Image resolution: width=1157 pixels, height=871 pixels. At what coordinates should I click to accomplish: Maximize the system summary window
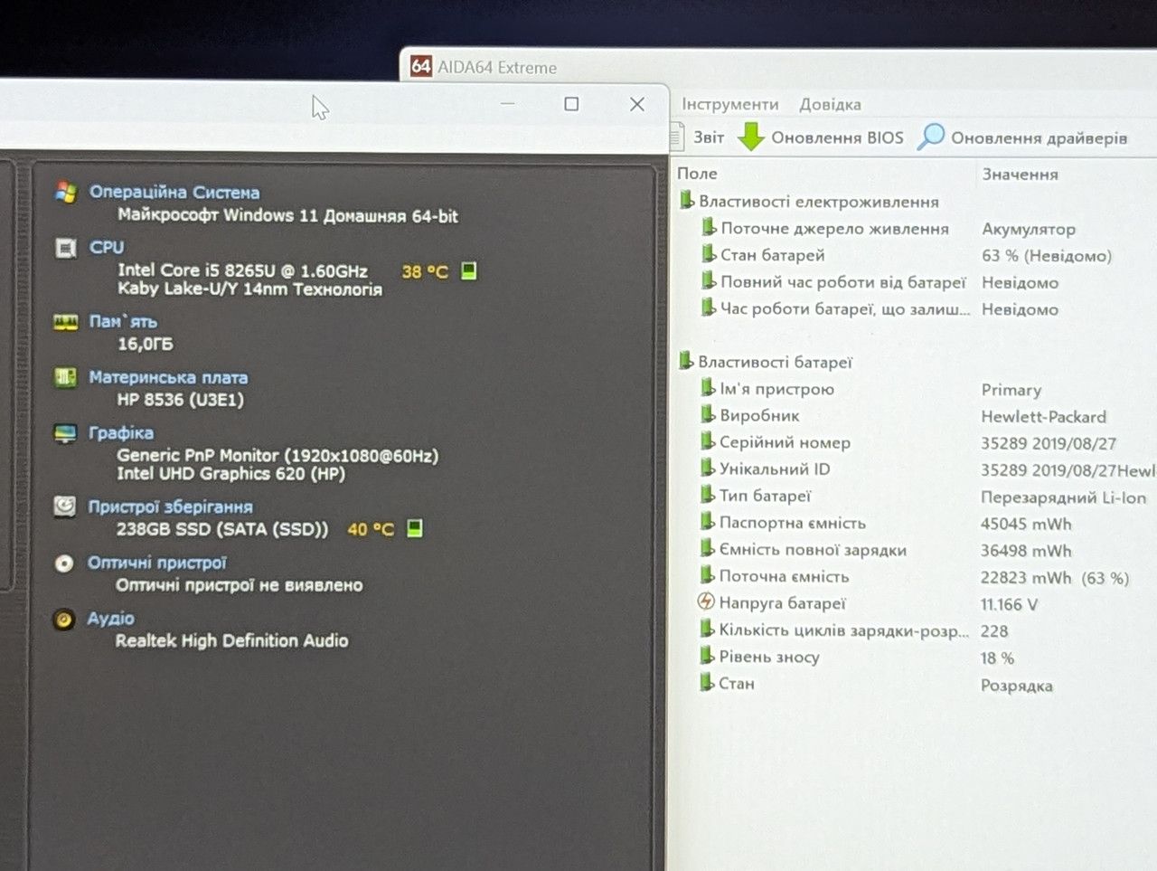point(571,104)
